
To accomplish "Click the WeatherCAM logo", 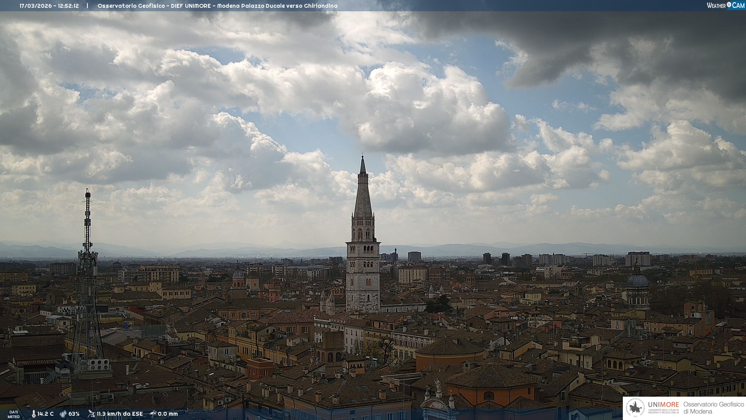I will (725, 5).
